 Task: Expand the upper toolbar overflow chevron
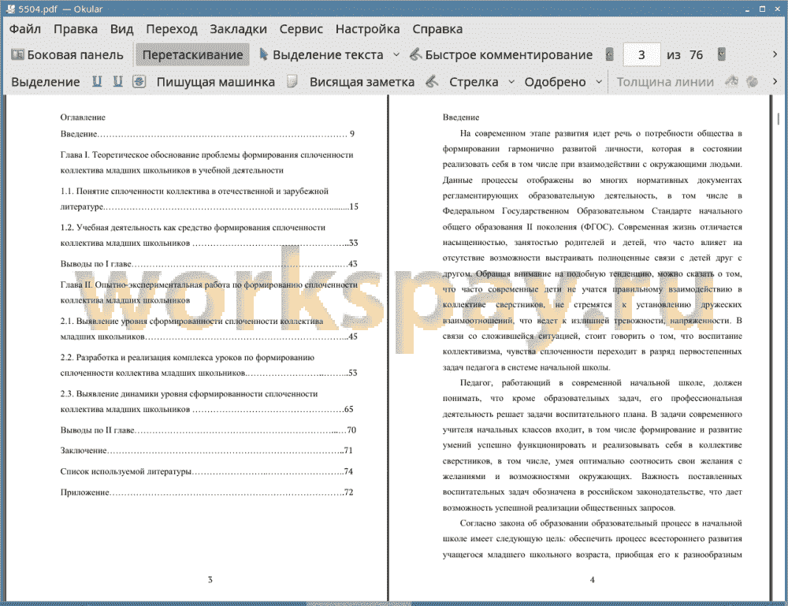775,54
